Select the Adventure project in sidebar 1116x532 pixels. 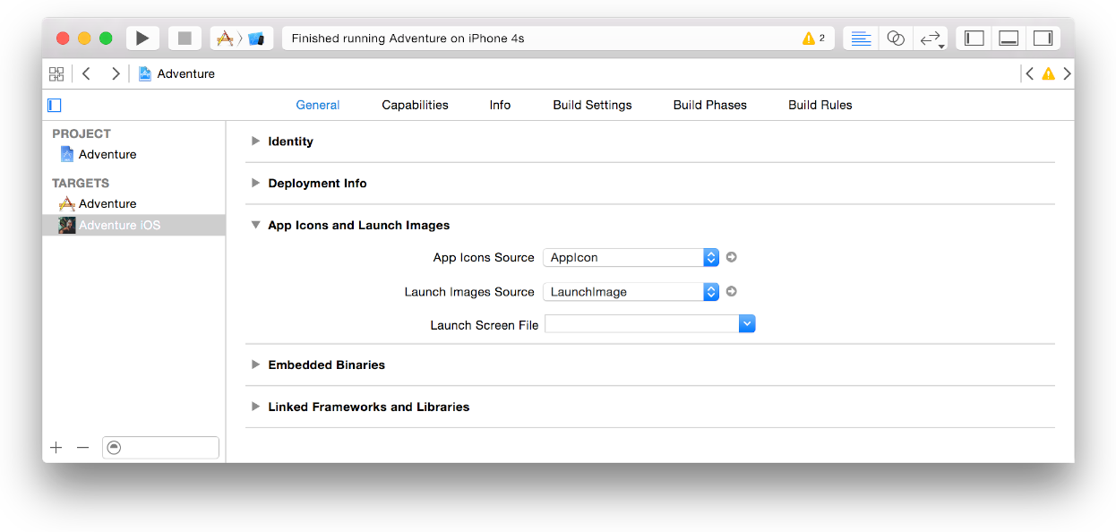point(107,154)
